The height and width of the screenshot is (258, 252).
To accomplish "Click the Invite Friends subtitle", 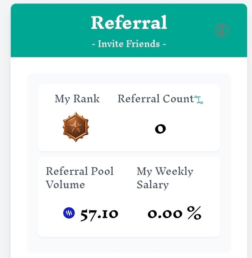I will [129, 44].
